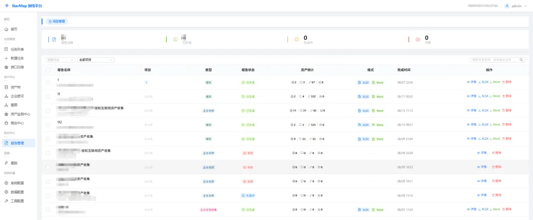
Task: Open 新建任务 in the sidebar
Action: click(19, 58)
